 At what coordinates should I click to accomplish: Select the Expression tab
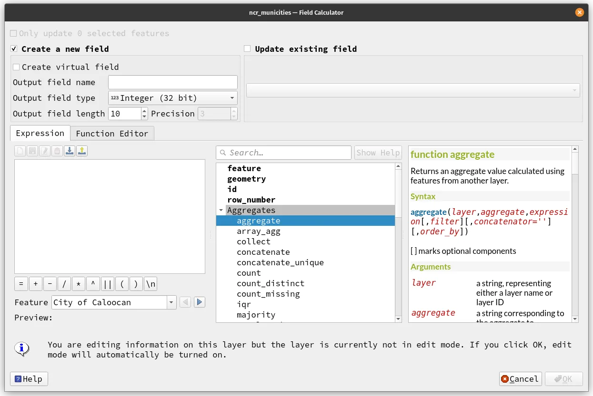click(40, 134)
